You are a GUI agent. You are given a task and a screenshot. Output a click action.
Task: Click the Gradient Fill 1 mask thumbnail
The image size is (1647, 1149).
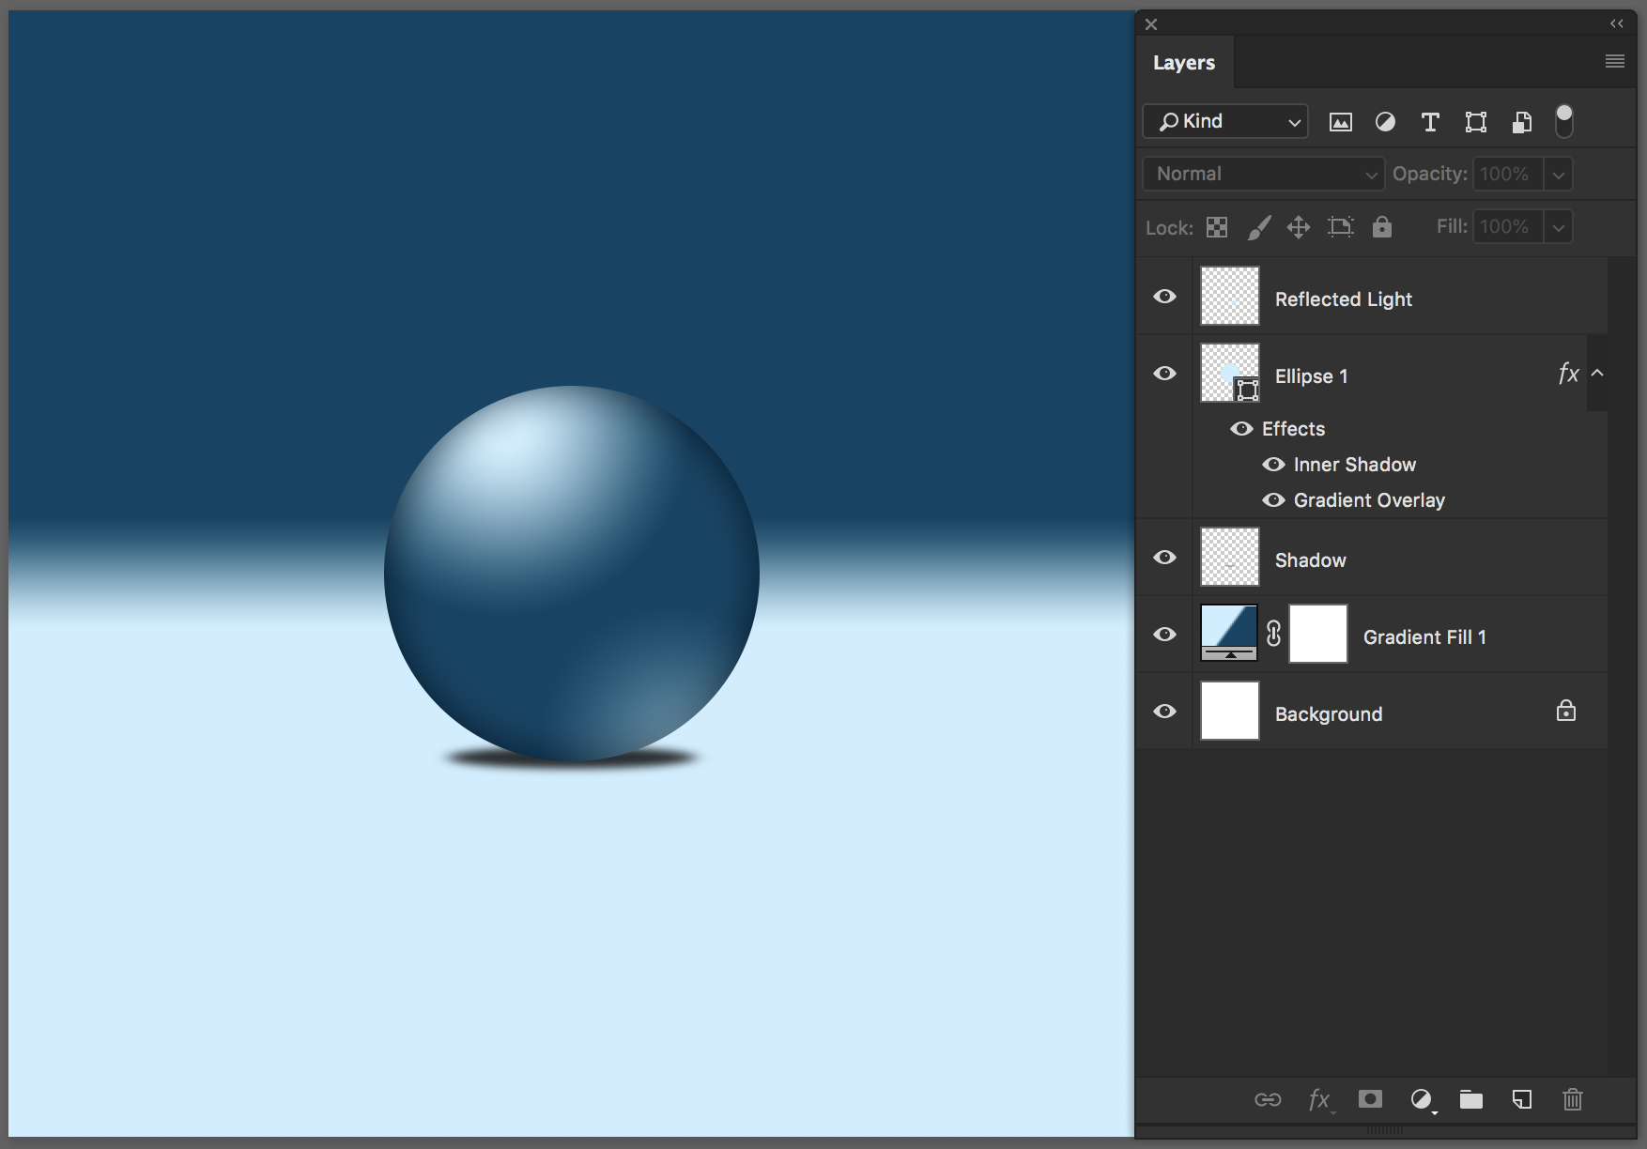pyautogui.click(x=1317, y=635)
